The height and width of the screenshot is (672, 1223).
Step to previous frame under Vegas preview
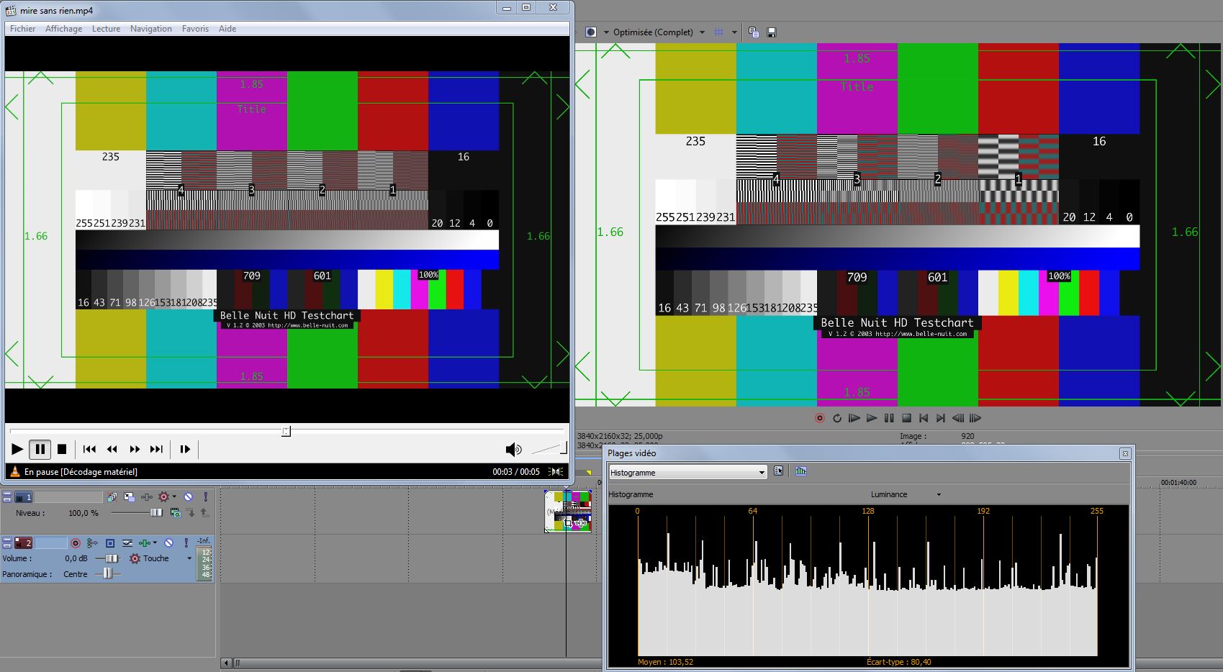(958, 418)
